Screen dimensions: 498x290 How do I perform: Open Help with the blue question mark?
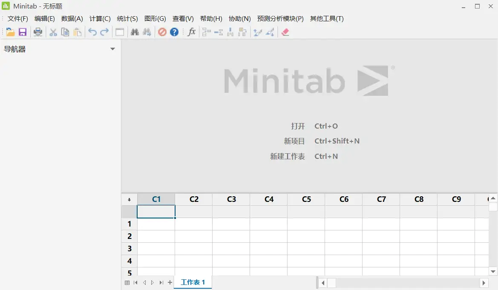[174, 32]
